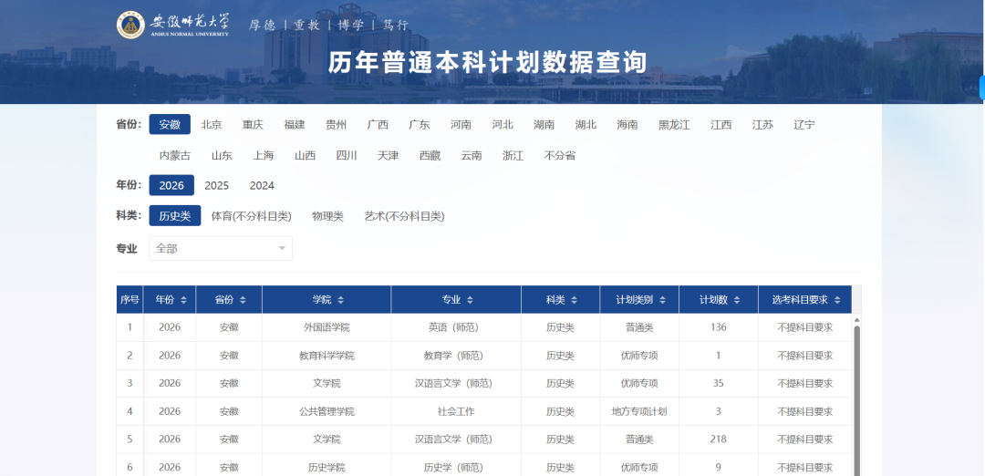The width and height of the screenshot is (985, 476).
Task: Sort table by 省份 column arrows
Action: [243, 300]
